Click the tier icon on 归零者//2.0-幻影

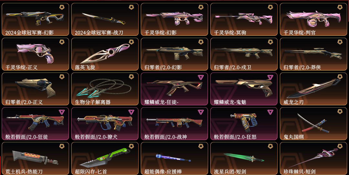tap(201, 42)
